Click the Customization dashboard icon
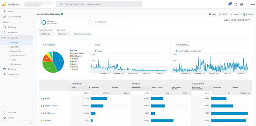Screen dimensions: 256x126 coord(5,17)
